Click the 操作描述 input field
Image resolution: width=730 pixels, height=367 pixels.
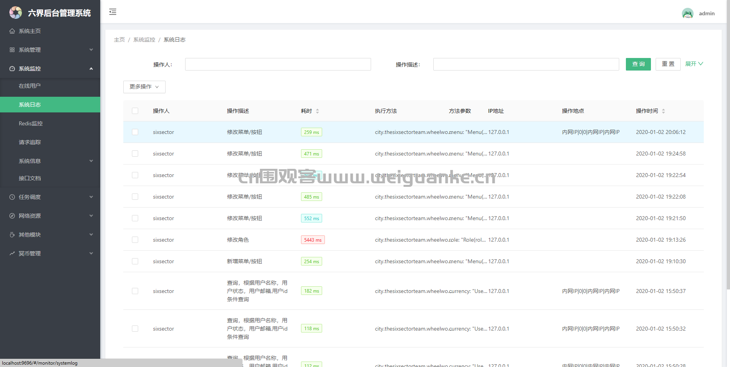tap(526, 64)
